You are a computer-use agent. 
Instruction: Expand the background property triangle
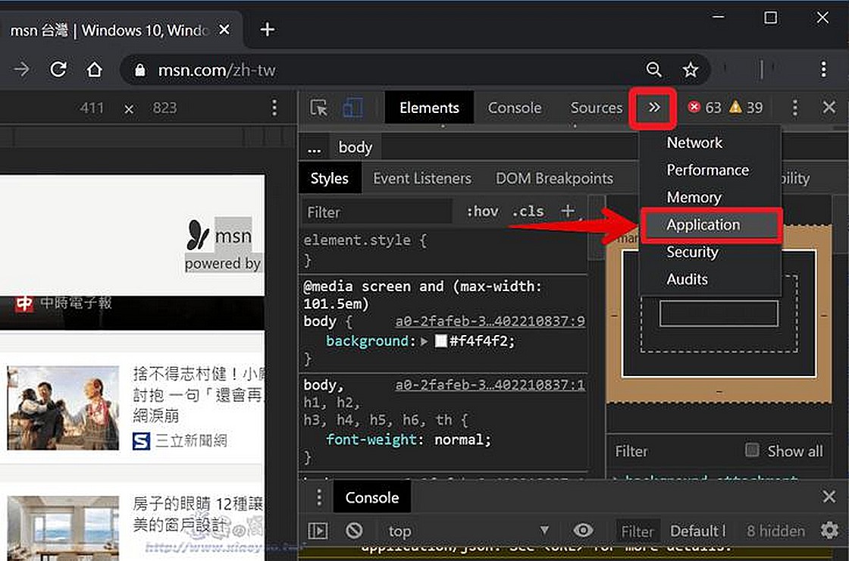pyautogui.click(x=424, y=341)
